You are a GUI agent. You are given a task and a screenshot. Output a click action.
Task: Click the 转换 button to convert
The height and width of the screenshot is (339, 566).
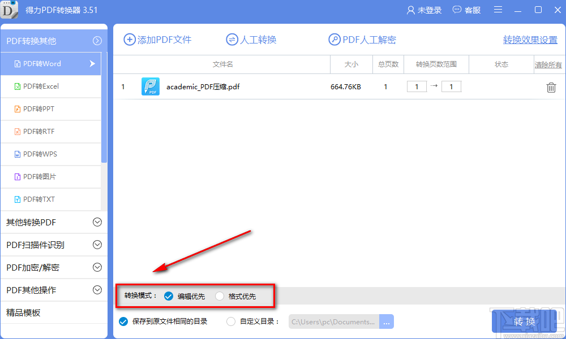(524, 321)
